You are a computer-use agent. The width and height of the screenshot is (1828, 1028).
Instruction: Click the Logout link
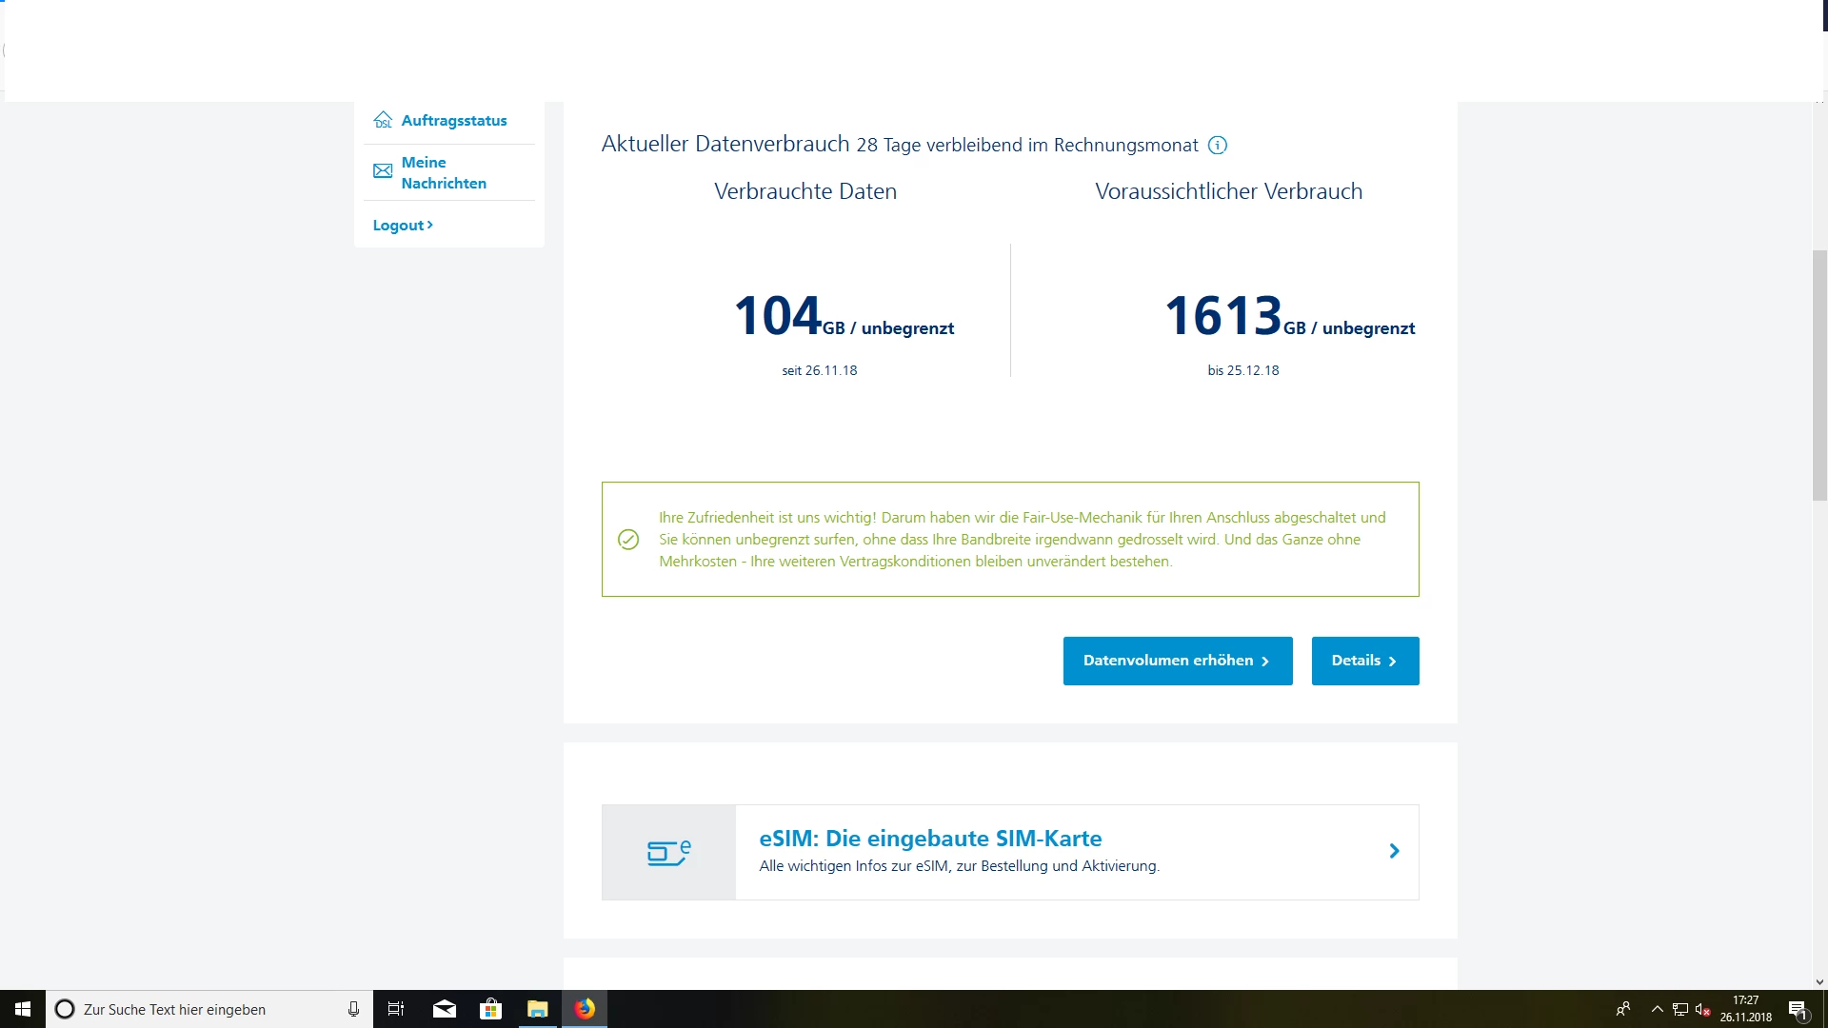click(x=402, y=226)
